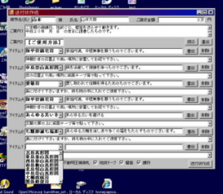Open the ローカルディスク drive shortcut at bottom
Image resolution: width=223 pixels, height=194 pixels.
(x=81, y=185)
